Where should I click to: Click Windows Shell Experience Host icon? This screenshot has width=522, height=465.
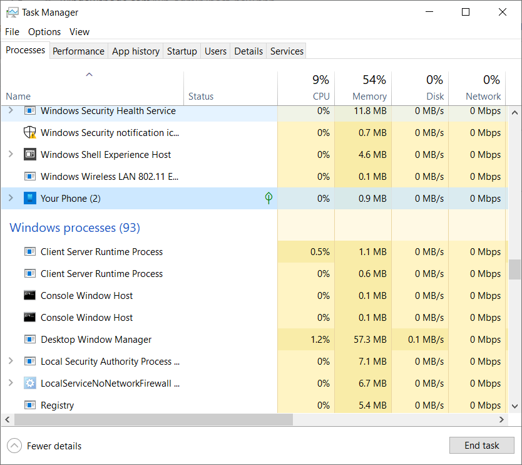pyautogui.click(x=30, y=154)
